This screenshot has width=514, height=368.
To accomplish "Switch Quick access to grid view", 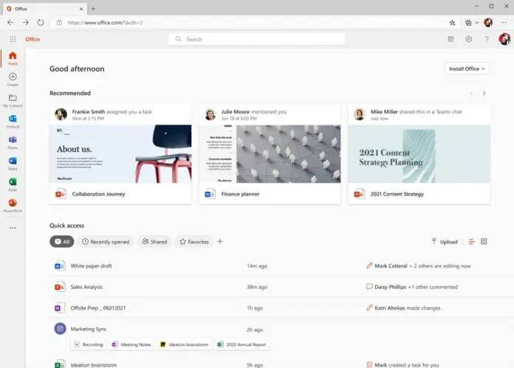I will pos(484,242).
